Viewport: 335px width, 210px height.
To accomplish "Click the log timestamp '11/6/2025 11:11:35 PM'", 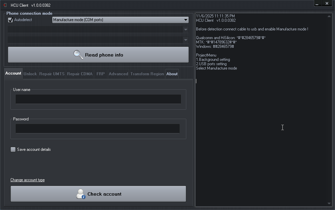I will pos(215,16).
